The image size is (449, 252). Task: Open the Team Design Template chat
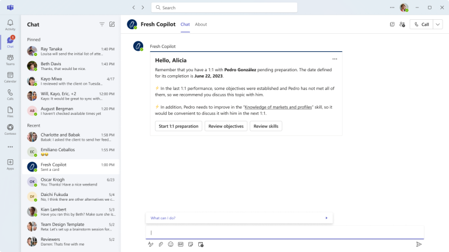(71, 226)
